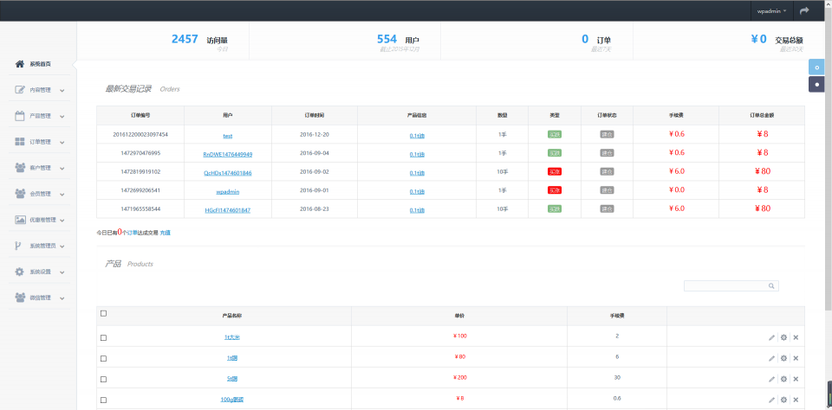Edit the 1t大米 product with pencil icon
832x410 pixels.
(x=771, y=337)
